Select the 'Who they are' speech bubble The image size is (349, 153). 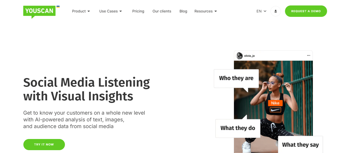click(236, 78)
